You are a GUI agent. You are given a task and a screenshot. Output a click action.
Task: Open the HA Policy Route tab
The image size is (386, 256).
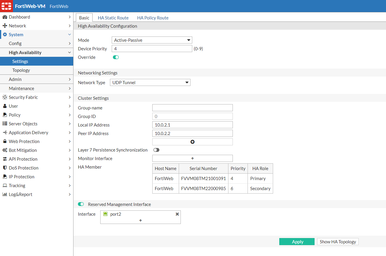tap(153, 18)
